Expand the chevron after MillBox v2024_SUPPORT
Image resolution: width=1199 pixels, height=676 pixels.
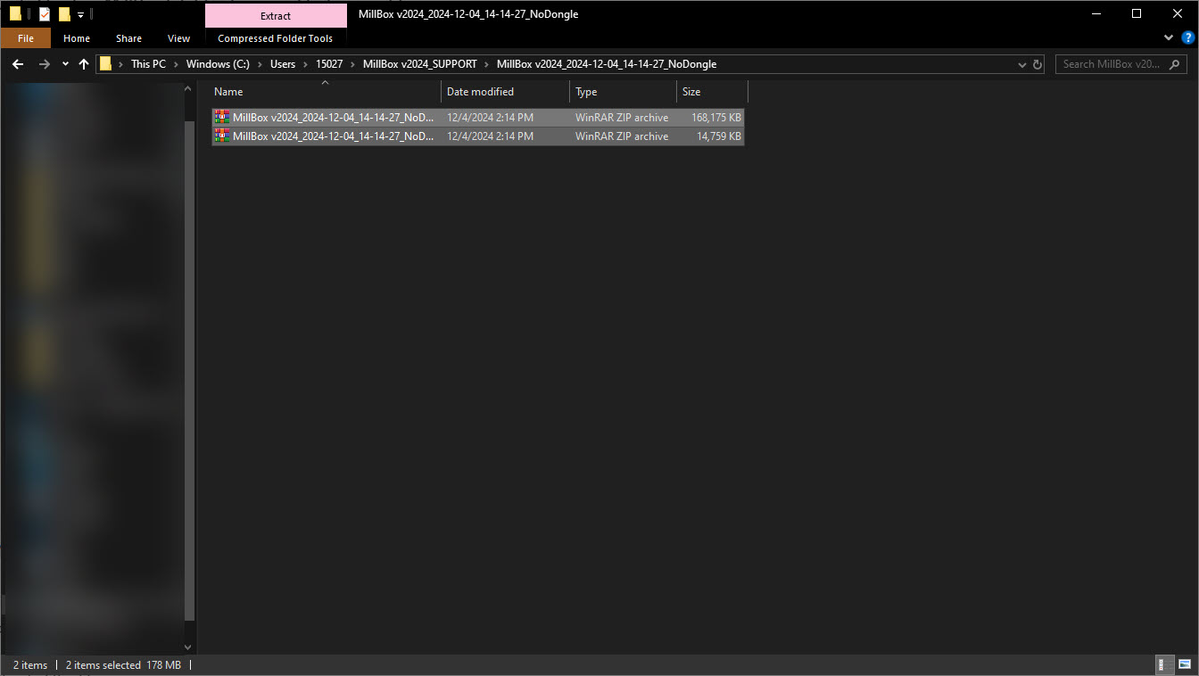(487, 64)
